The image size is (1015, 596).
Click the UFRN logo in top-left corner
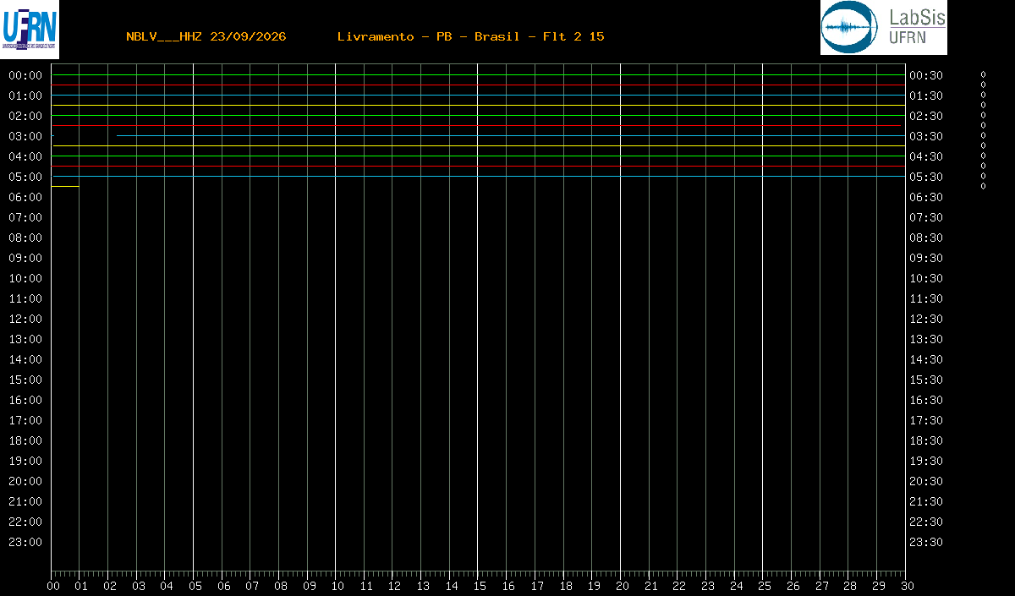click(x=30, y=29)
